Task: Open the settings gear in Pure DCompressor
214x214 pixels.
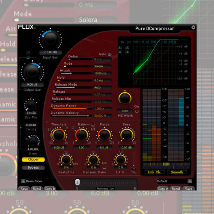Action: (193, 27)
